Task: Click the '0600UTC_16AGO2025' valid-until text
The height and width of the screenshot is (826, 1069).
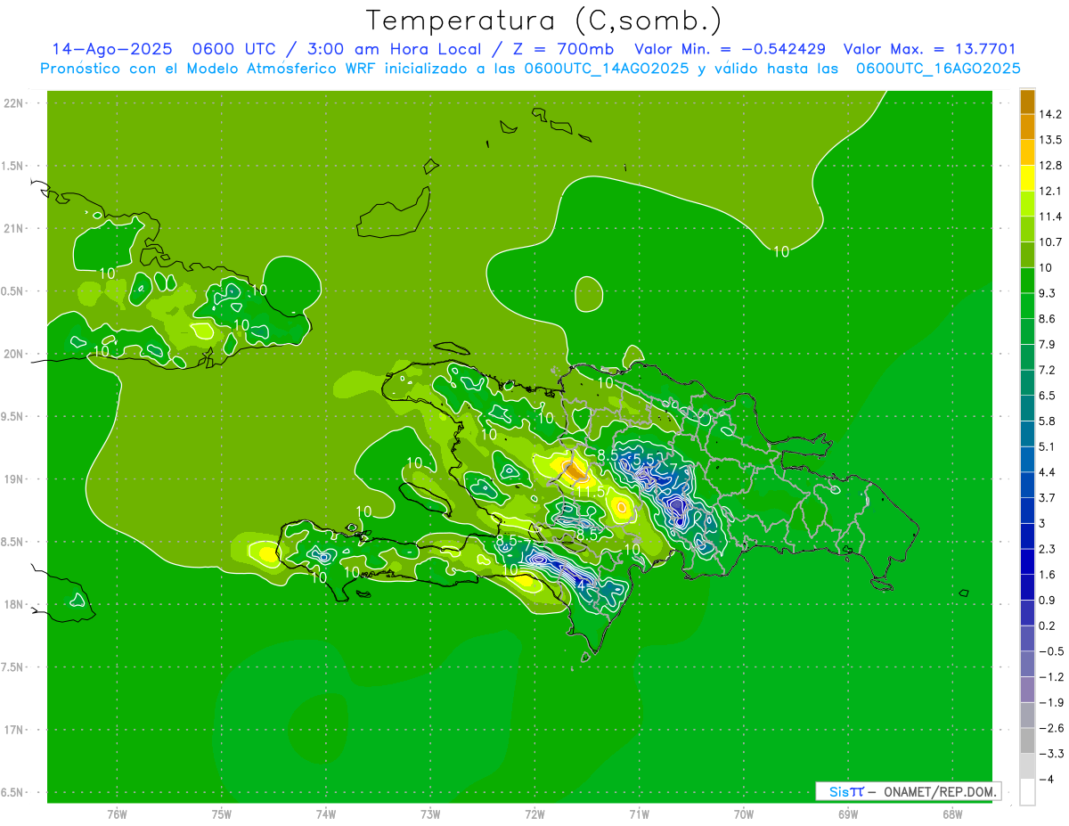Action: pyautogui.click(x=938, y=70)
